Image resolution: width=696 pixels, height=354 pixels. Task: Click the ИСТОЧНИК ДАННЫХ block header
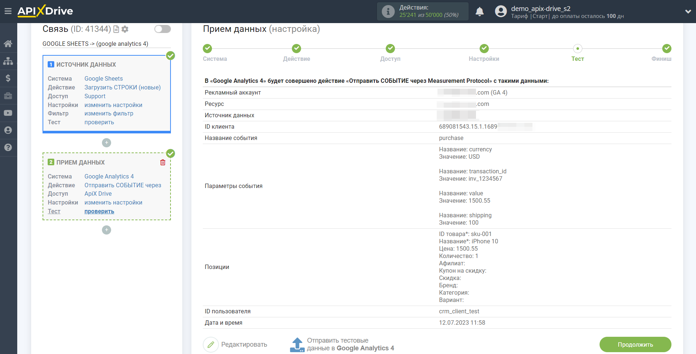click(x=86, y=64)
